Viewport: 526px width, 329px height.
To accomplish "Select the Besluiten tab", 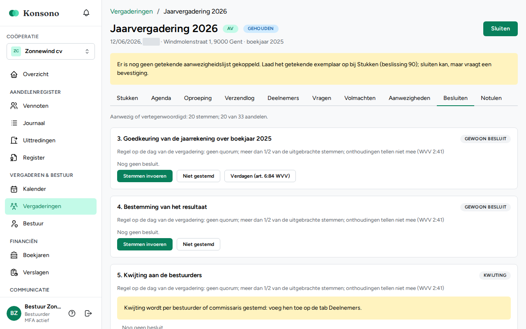I will [455, 98].
